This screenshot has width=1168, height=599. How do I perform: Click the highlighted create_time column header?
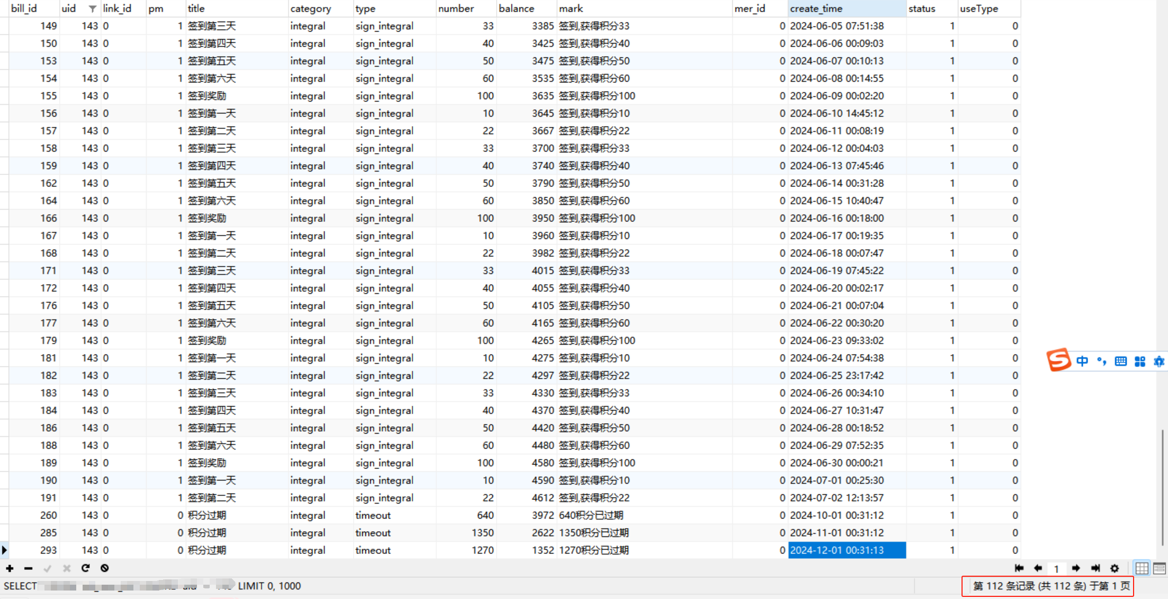[x=847, y=8]
